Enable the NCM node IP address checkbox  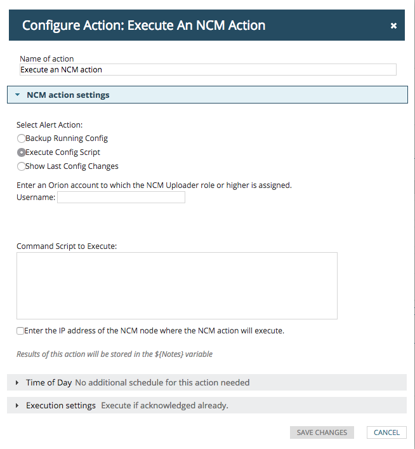(20, 331)
